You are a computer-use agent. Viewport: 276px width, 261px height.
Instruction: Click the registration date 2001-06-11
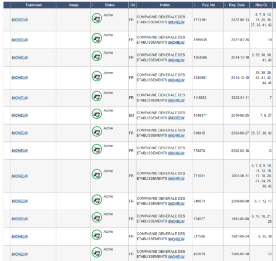[x=240, y=176]
